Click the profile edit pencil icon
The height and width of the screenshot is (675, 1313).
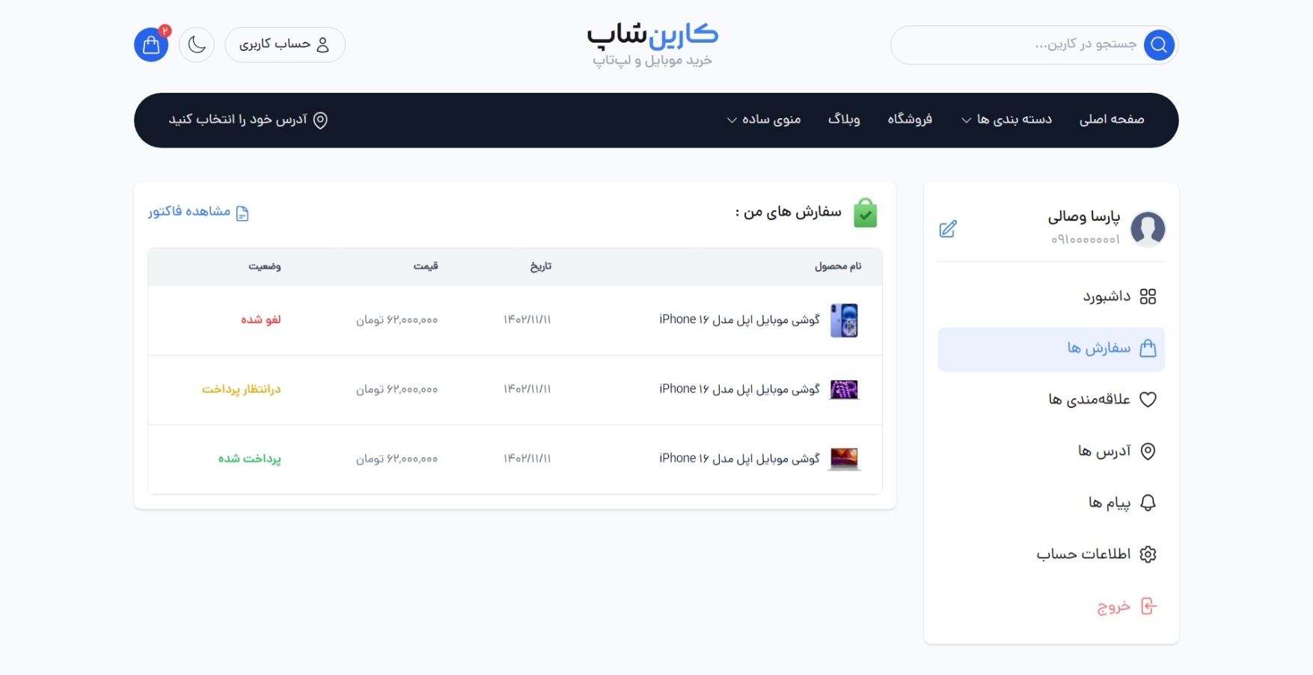click(x=948, y=229)
